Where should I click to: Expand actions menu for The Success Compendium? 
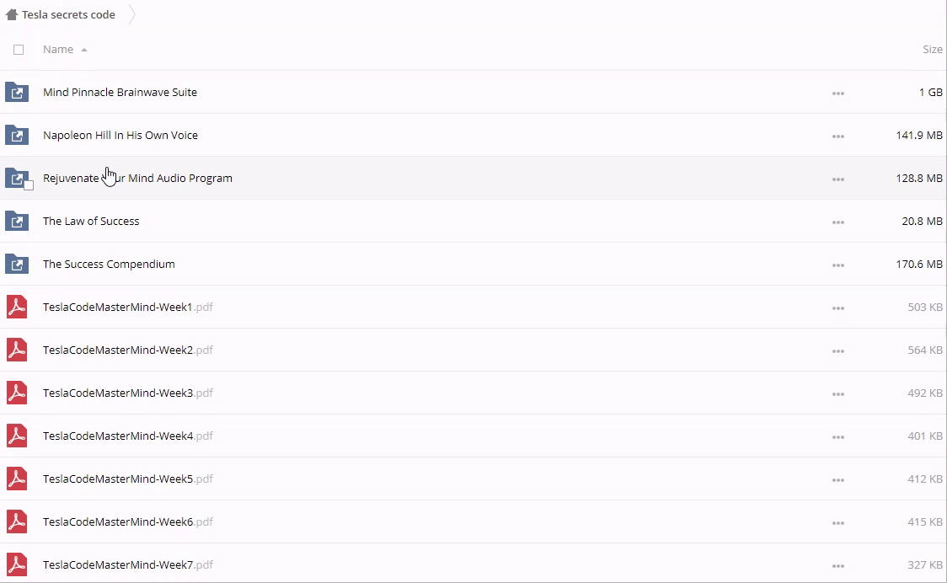pyautogui.click(x=837, y=265)
